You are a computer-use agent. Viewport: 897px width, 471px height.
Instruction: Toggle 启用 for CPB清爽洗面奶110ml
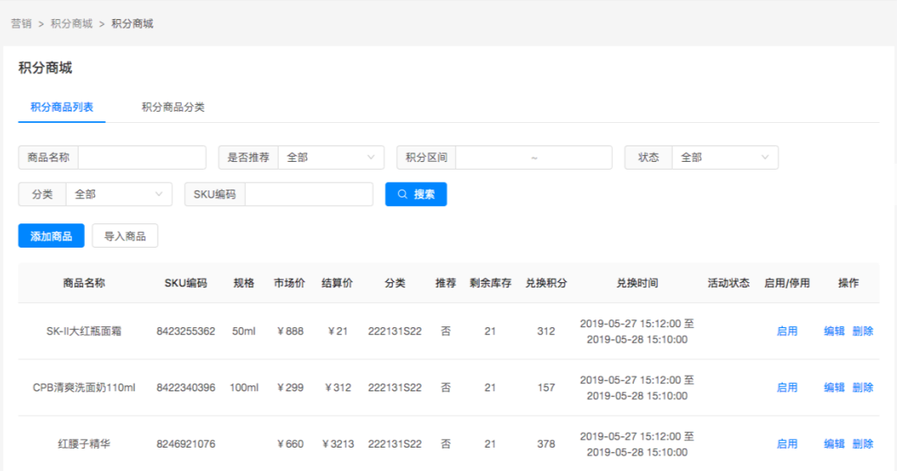click(787, 387)
